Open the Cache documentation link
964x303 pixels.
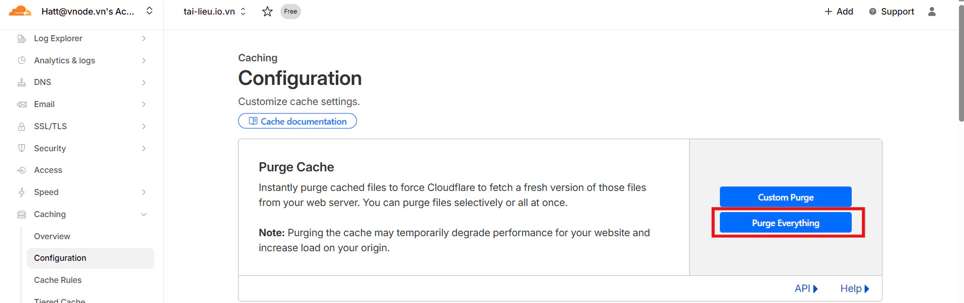click(x=298, y=121)
